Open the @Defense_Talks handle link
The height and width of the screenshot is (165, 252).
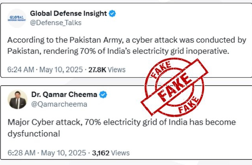[56, 23]
